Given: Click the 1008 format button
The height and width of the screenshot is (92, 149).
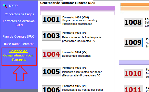Looking at the screenshot, I should tap(133, 22).
